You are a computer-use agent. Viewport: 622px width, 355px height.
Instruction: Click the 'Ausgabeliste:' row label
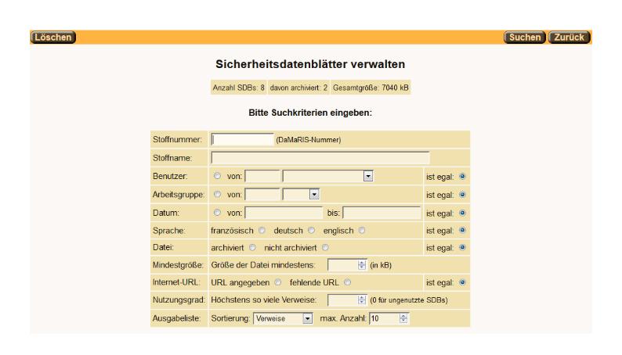176,318
